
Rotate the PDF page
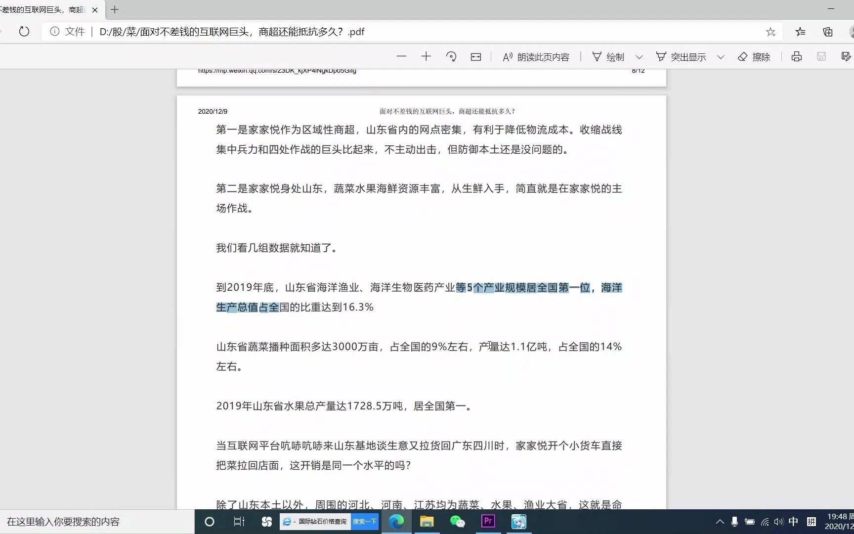pos(451,57)
